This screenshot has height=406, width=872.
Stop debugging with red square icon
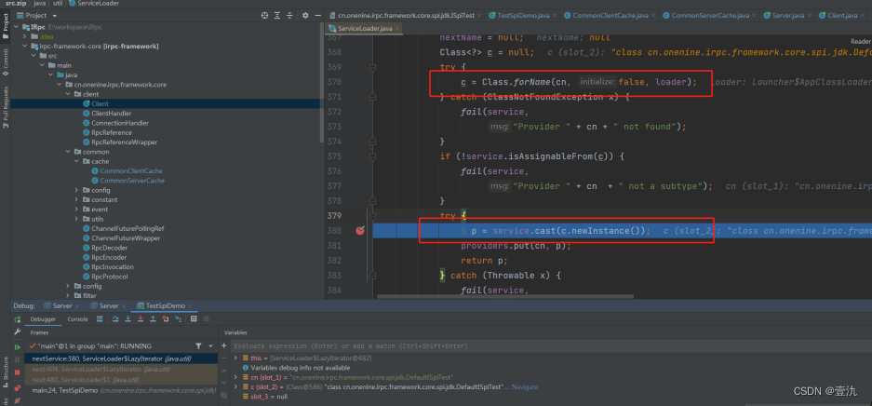[x=18, y=372]
